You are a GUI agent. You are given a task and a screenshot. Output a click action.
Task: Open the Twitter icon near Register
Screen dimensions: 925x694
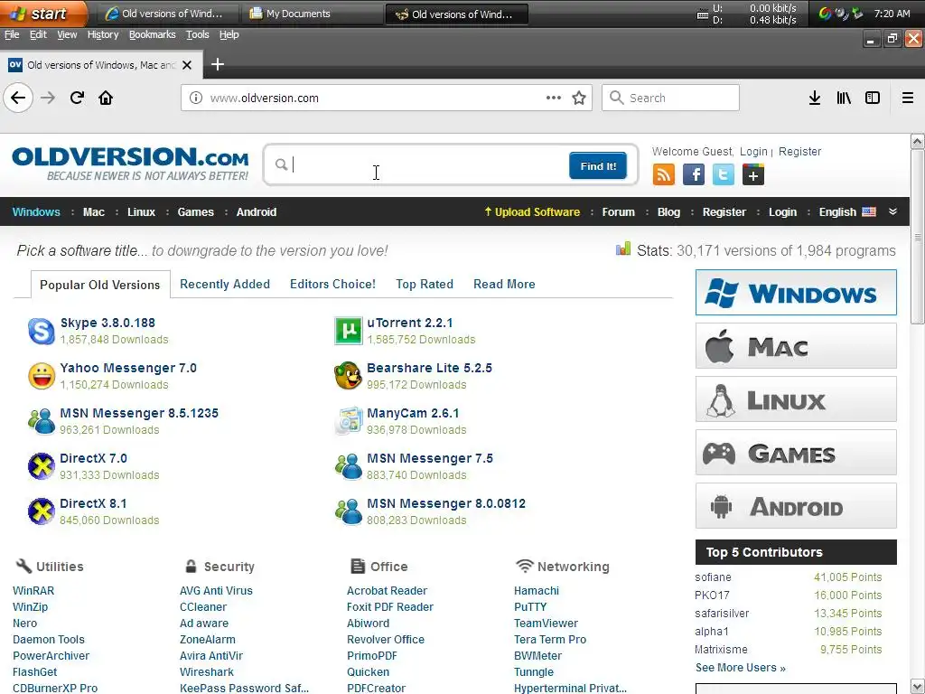click(724, 174)
